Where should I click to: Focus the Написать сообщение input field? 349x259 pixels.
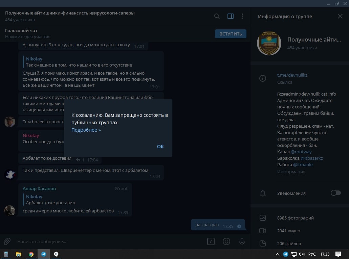click(x=109, y=241)
